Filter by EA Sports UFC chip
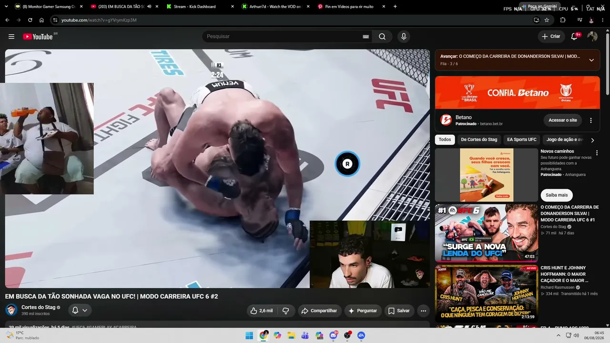Image resolution: width=610 pixels, height=343 pixels. tap(521, 140)
